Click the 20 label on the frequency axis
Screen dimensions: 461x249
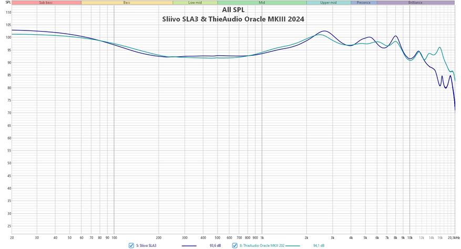pyautogui.click(x=12, y=237)
